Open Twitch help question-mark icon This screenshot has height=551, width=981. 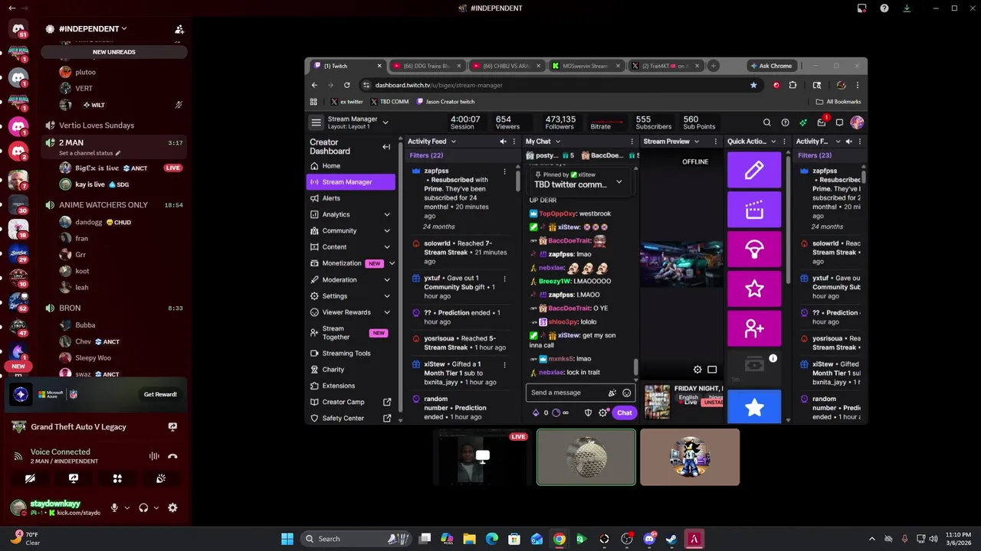pos(785,122)
